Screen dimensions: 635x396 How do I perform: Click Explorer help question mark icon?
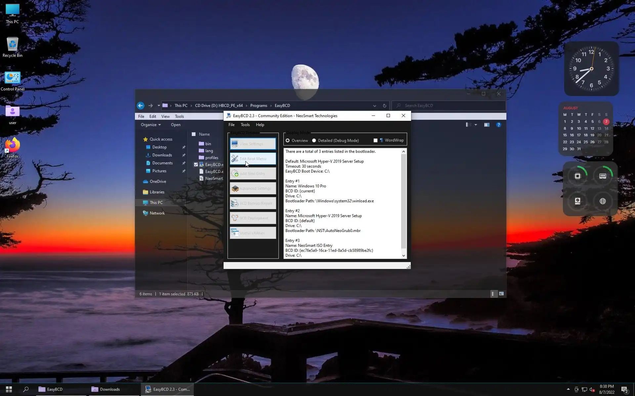point(498,125)
